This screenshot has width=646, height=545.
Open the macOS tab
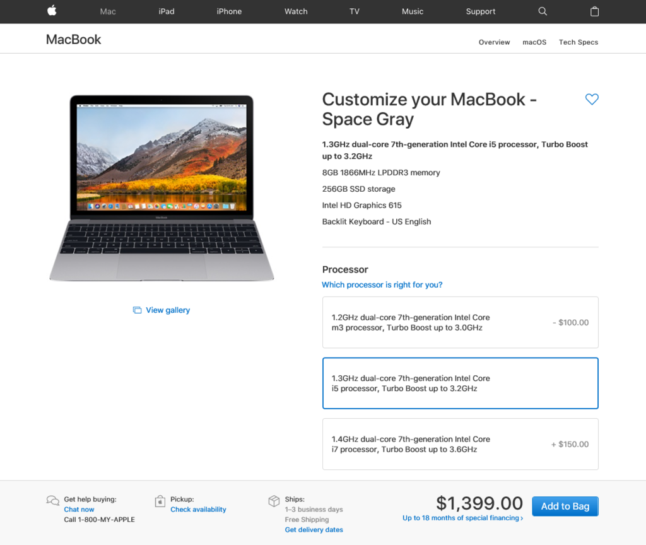pos(534,42)
